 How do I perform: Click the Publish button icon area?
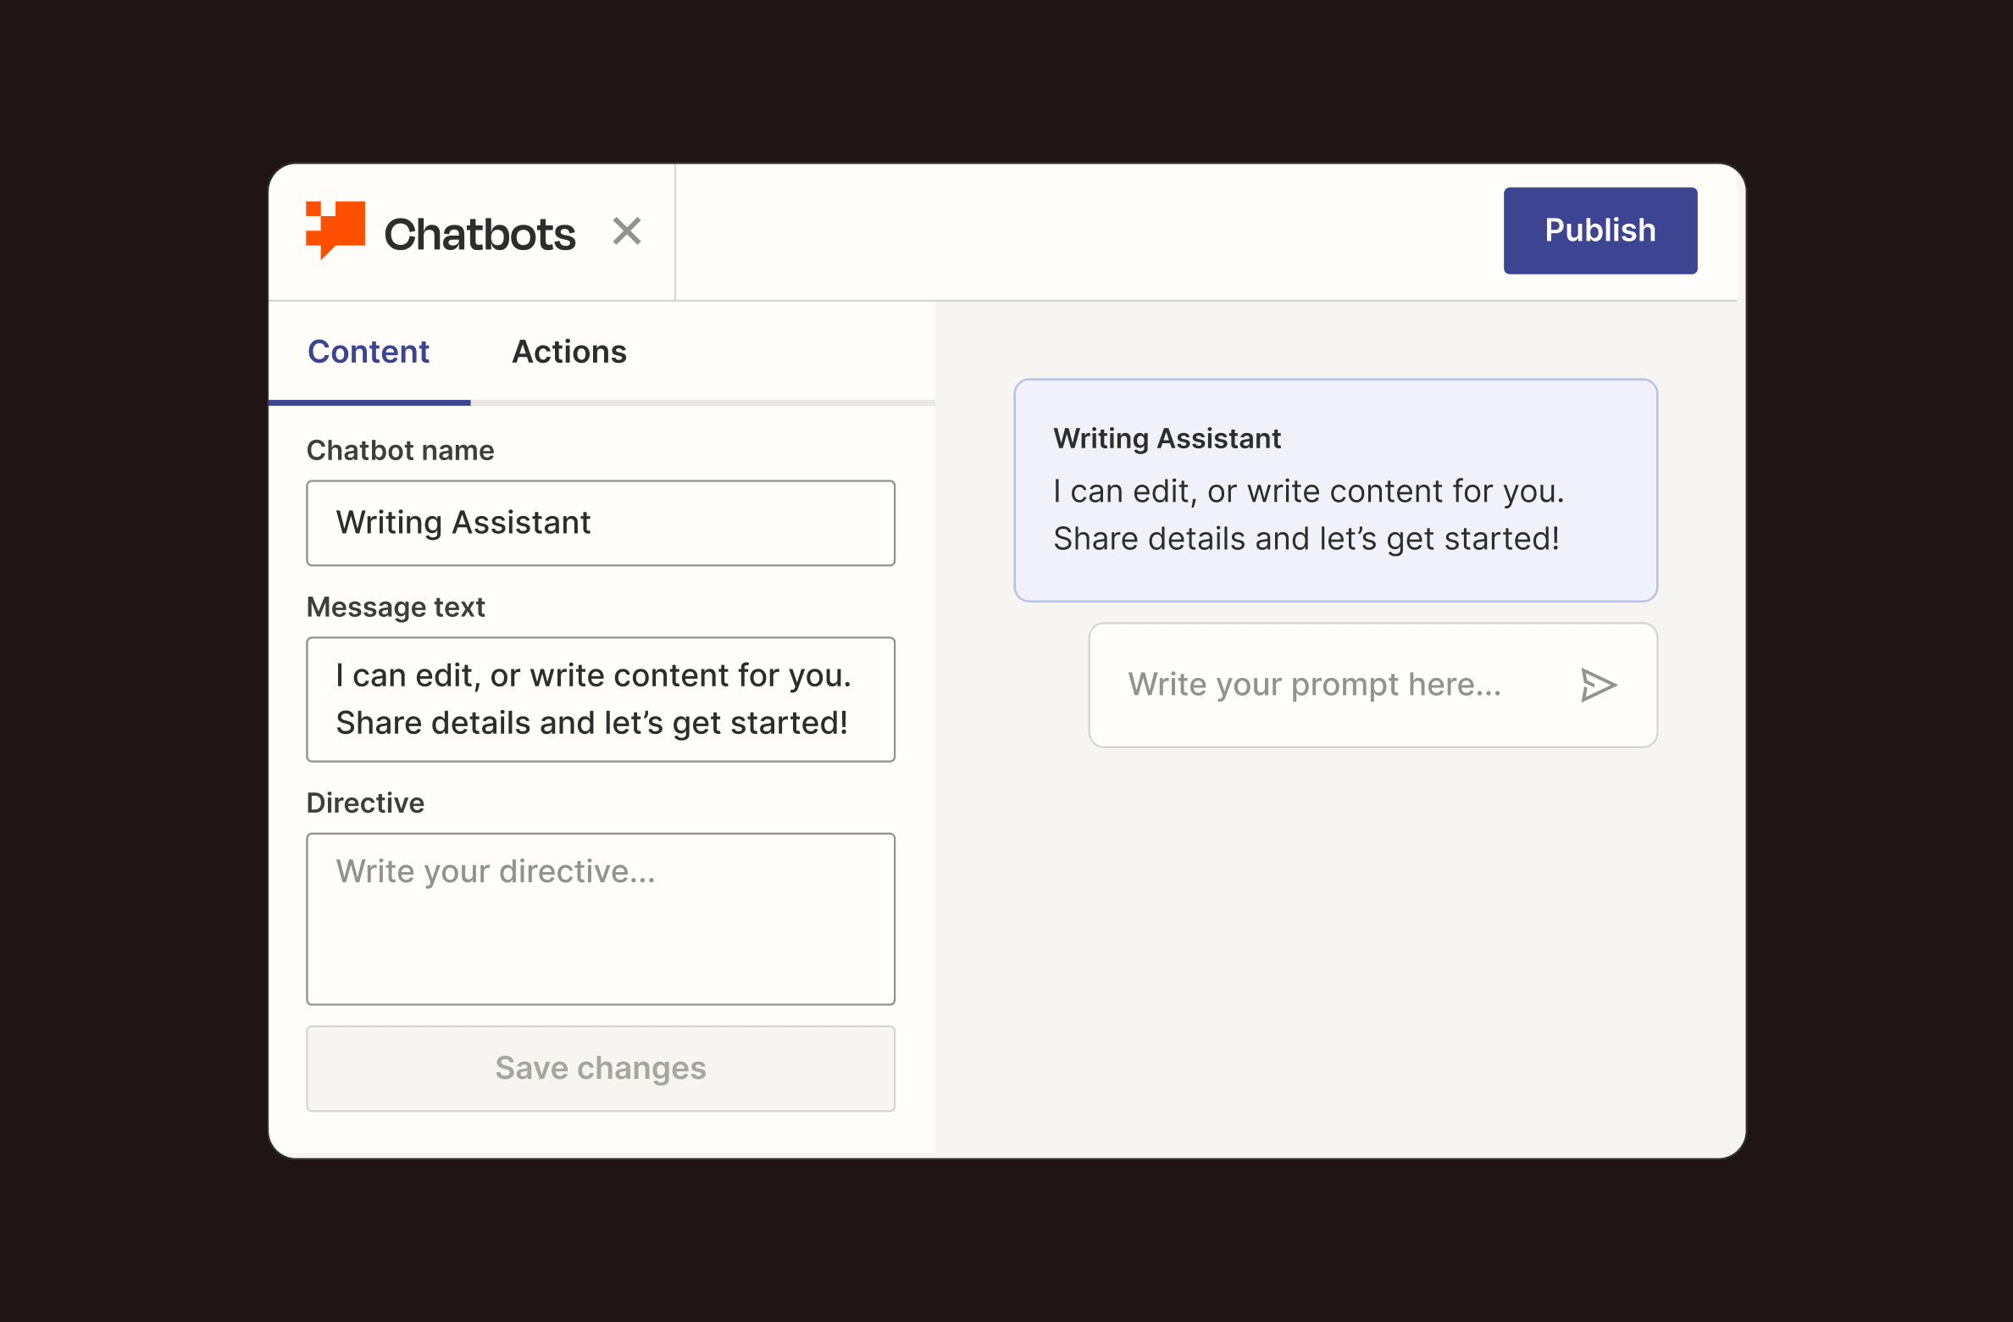pos(1599,229)
